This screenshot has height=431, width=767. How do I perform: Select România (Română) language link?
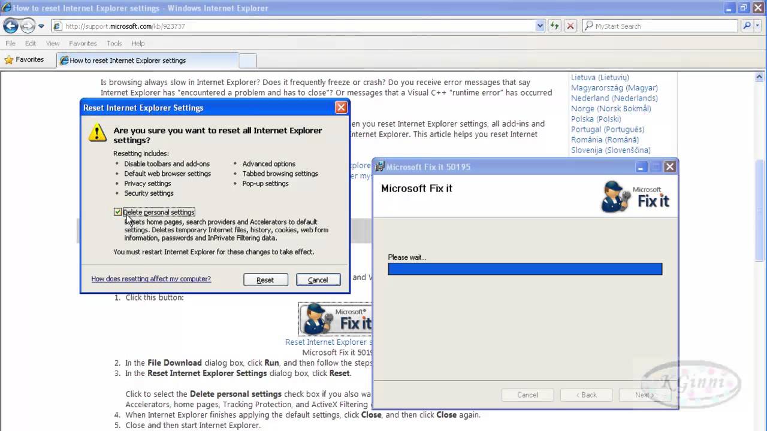605,139
